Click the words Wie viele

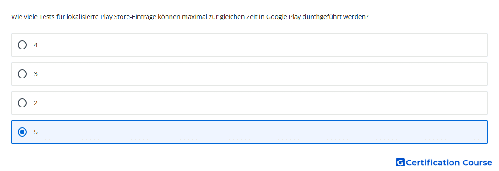24,17
